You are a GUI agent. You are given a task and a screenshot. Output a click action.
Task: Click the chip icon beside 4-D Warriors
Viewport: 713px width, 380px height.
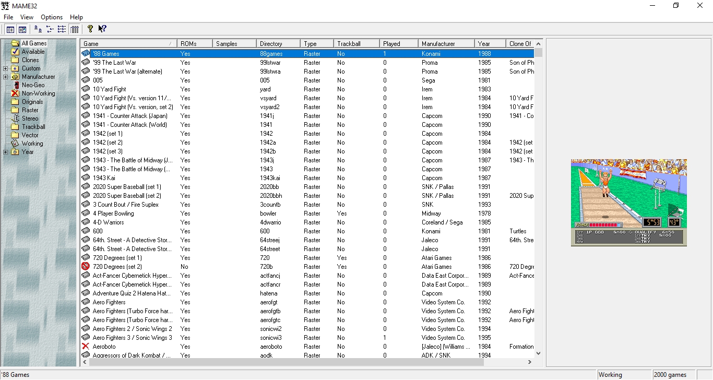[86, 222]
